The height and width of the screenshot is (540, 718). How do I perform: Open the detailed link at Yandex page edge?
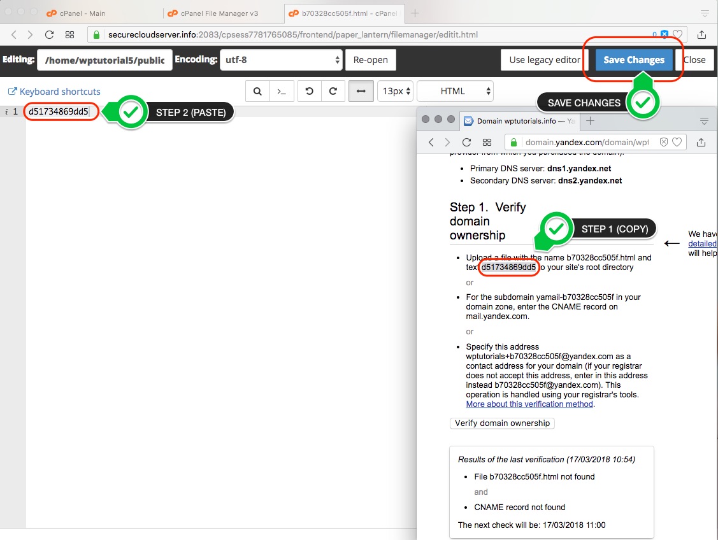[702, 244]
